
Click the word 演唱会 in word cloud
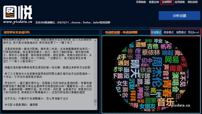[175, 82]
